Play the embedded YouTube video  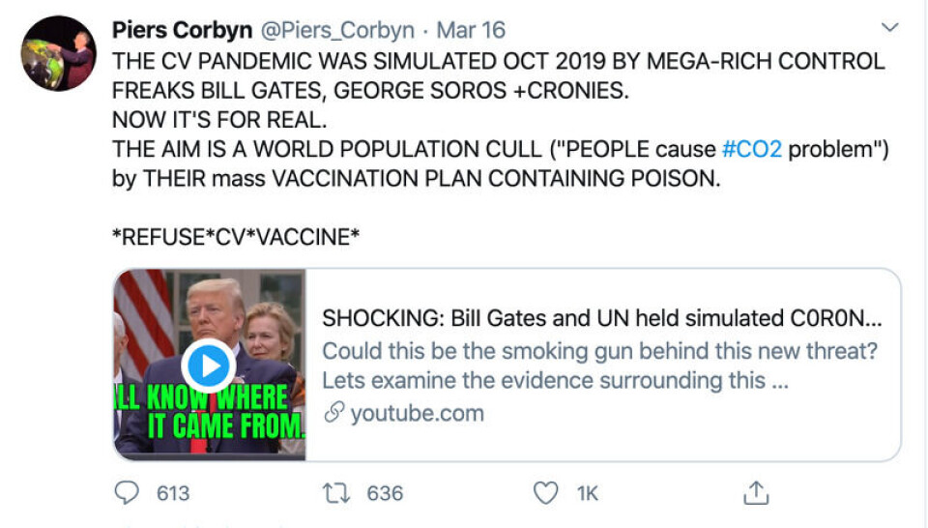209,365
